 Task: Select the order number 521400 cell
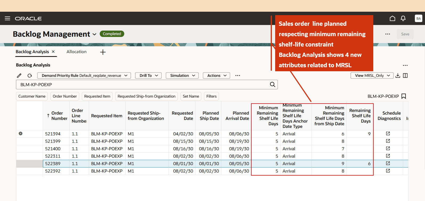tap(56, 149)
